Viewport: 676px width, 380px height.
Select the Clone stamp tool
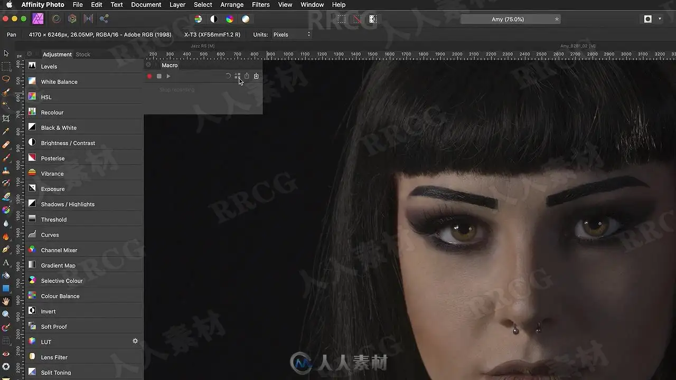point(6,170)
